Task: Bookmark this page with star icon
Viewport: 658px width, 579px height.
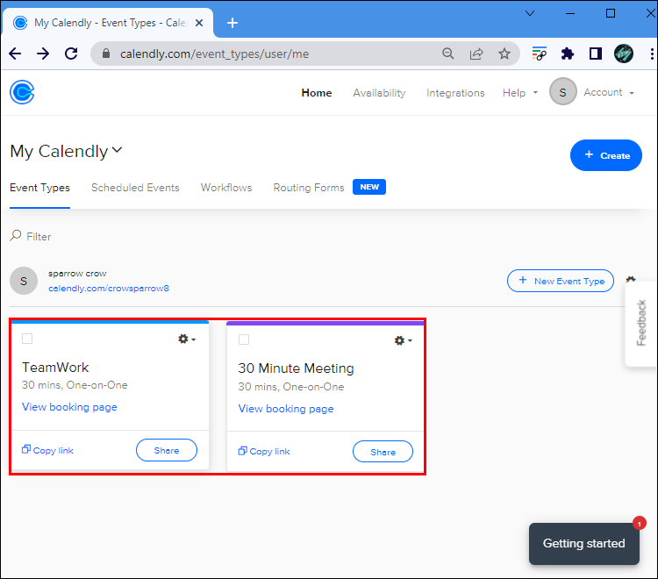Action: tap(504, 54)
